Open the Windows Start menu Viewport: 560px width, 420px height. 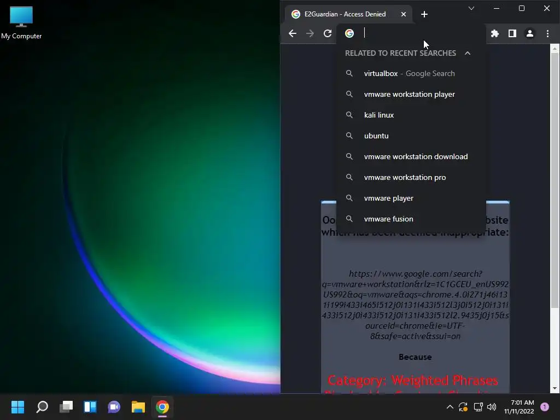(17, 407)
